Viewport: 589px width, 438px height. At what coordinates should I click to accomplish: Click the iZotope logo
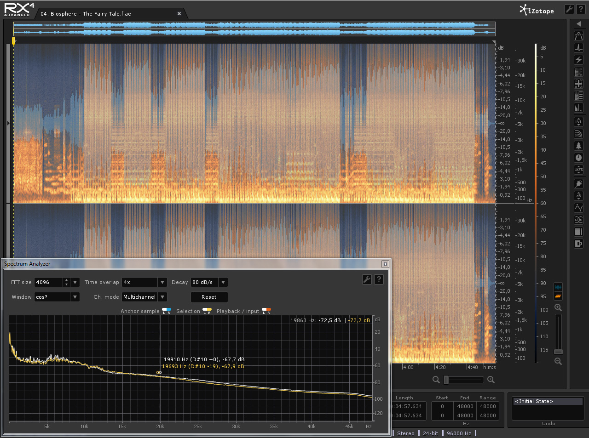pyautogui.click(x=537, y=10)
